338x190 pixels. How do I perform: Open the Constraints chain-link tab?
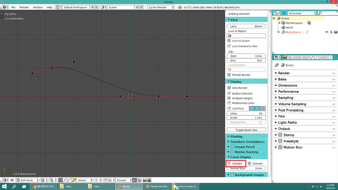coord(308,57)
